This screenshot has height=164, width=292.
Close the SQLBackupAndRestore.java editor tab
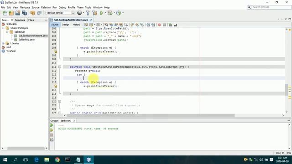(91, 20)
